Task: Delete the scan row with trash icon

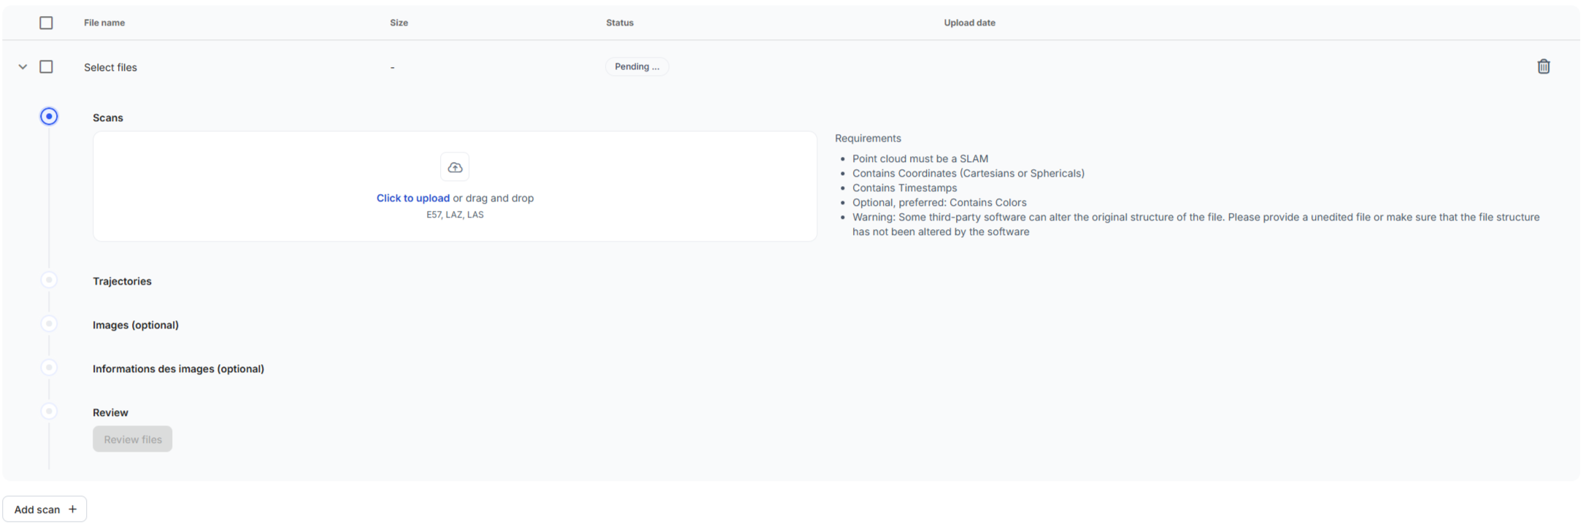Action: point(1543,66)
